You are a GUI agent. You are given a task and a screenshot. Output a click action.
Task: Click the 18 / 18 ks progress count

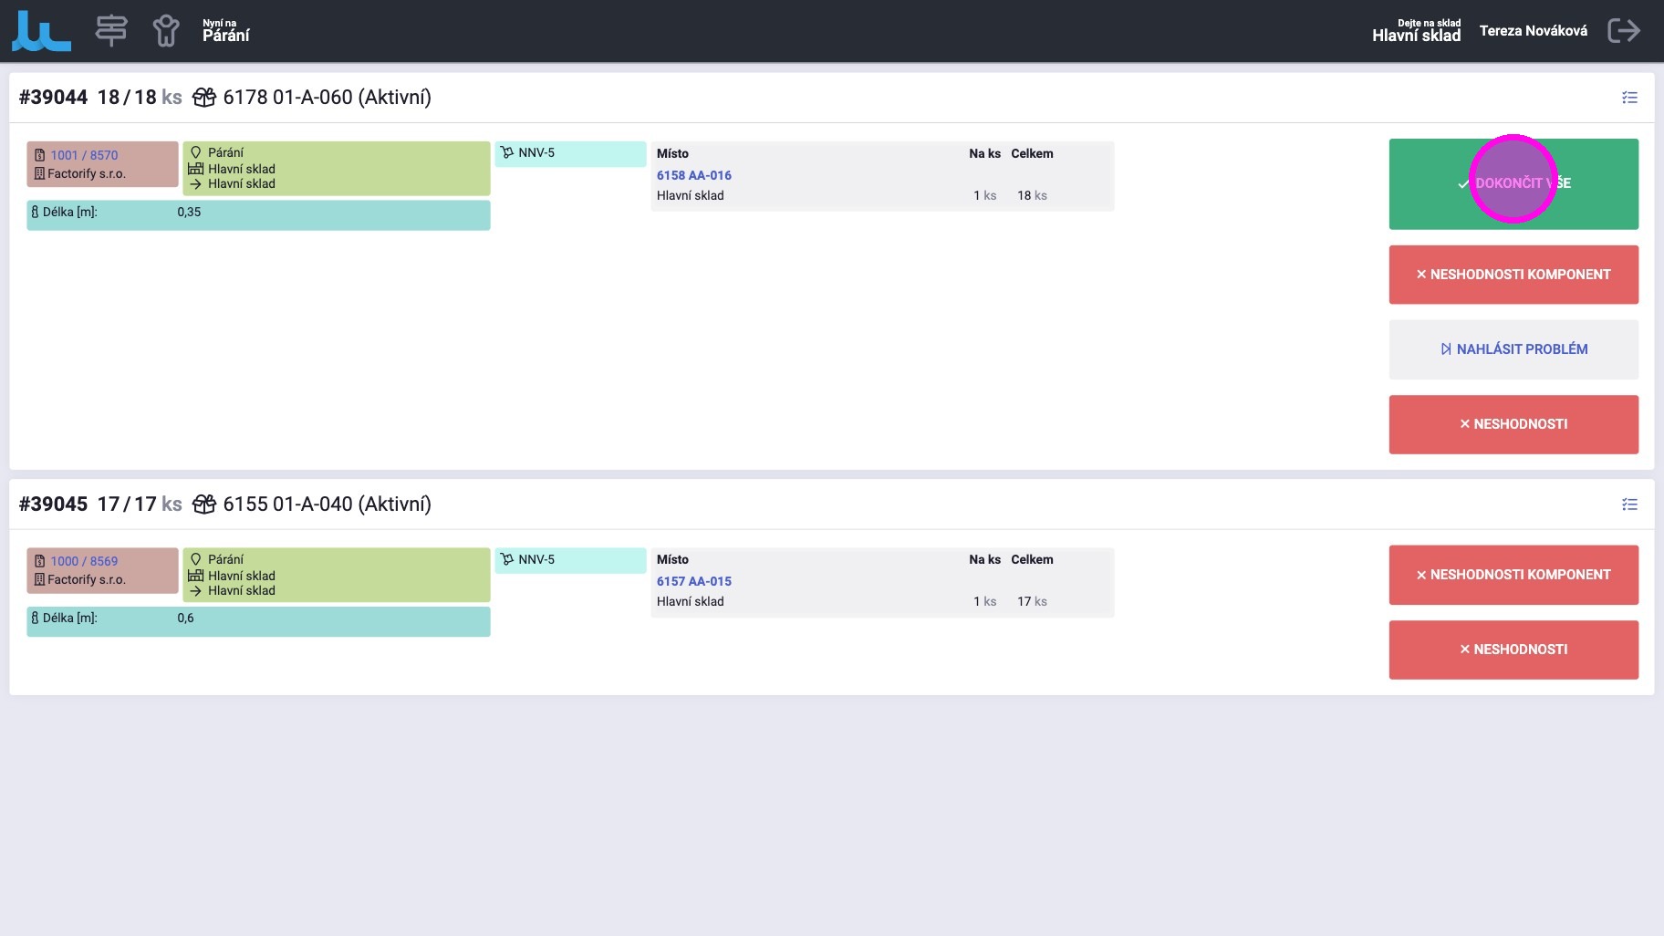[140, 97]
